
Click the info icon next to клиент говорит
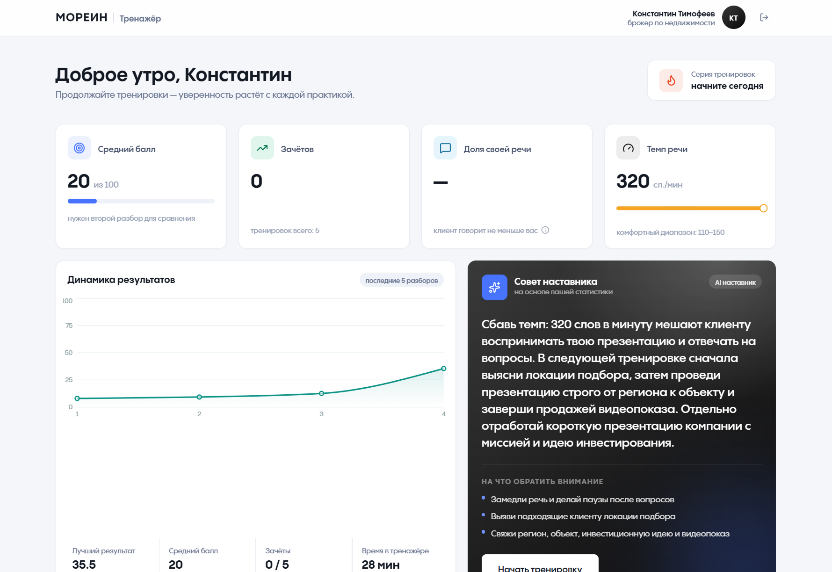(545, 230)
